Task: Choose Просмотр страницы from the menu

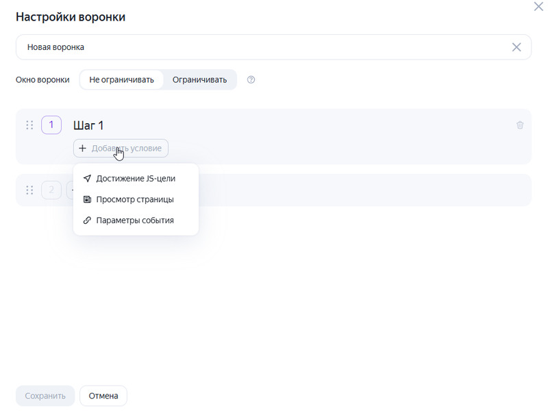Action: 136,199
